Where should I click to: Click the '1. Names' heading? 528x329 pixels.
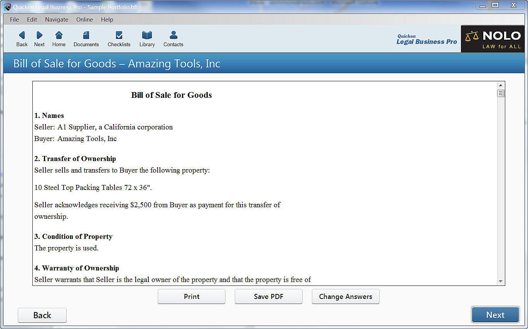[49, 116]
